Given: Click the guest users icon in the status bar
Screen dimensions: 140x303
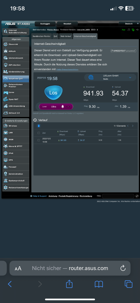Looking at the screenshot, I should [x=129, y=30].
